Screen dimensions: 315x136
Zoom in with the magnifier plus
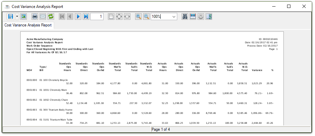(138, 16)
